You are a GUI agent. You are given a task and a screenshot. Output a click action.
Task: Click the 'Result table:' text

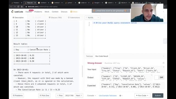pos(21,44)
